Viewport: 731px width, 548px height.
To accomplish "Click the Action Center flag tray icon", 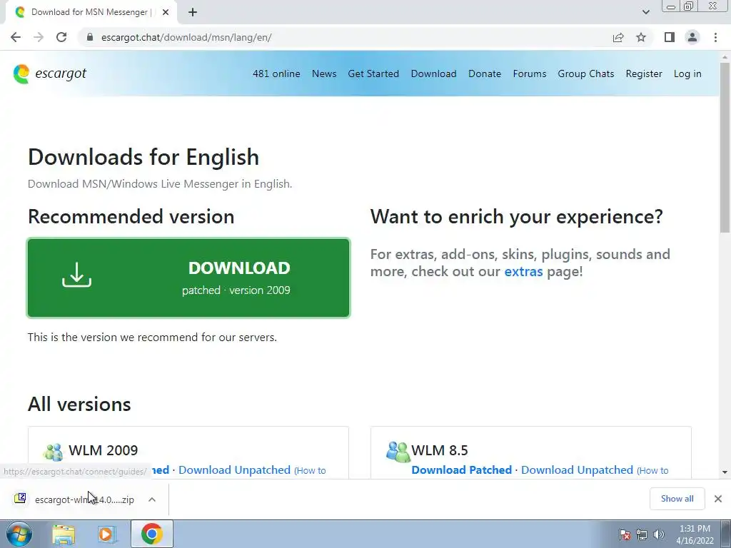I will click(625, 534).
